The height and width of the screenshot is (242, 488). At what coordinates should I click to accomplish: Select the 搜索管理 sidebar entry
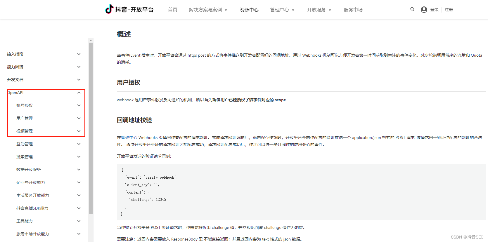(25, 157)
